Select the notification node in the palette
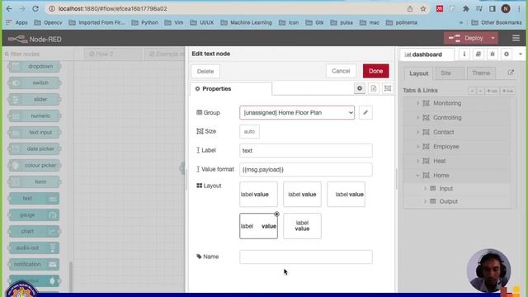The width and height of the screenshot is (528, 297). 34,264
